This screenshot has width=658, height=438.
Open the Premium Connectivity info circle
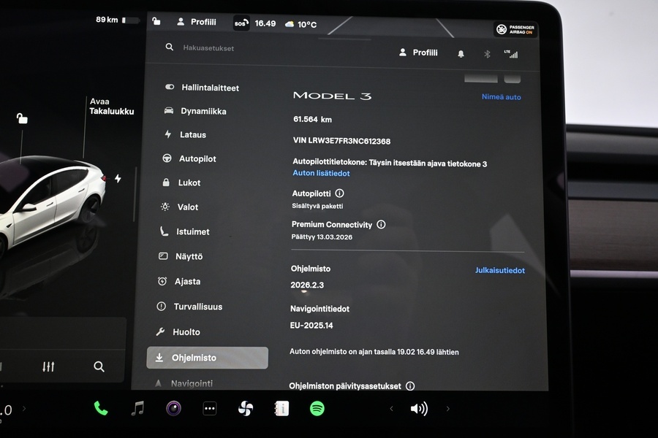(x=381, y=225)
